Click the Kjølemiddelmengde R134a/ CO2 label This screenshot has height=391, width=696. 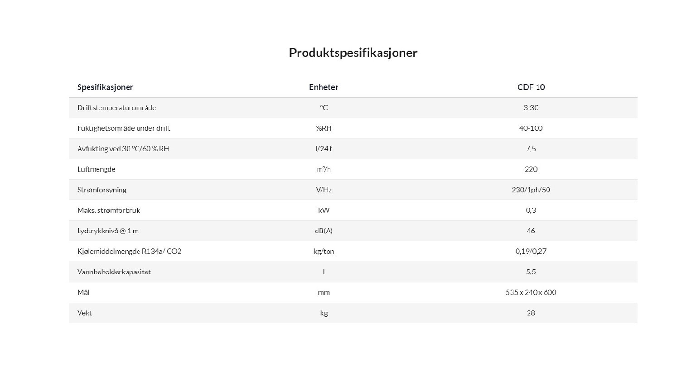click(129, 251)
